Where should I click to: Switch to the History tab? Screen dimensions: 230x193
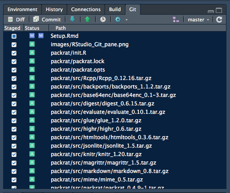click(x=54, y=9)
